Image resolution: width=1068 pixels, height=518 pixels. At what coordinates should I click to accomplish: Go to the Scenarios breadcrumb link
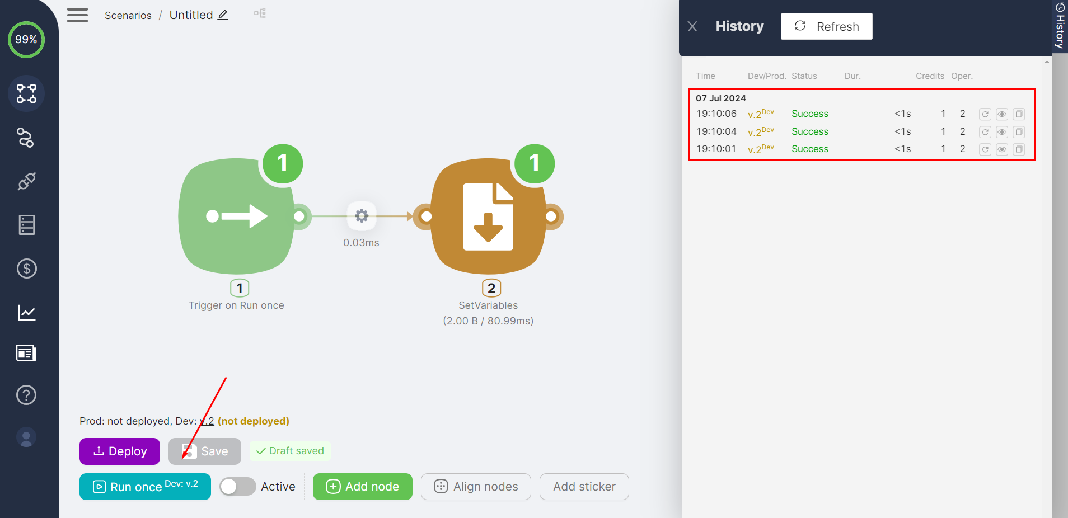tap(128, 15)
